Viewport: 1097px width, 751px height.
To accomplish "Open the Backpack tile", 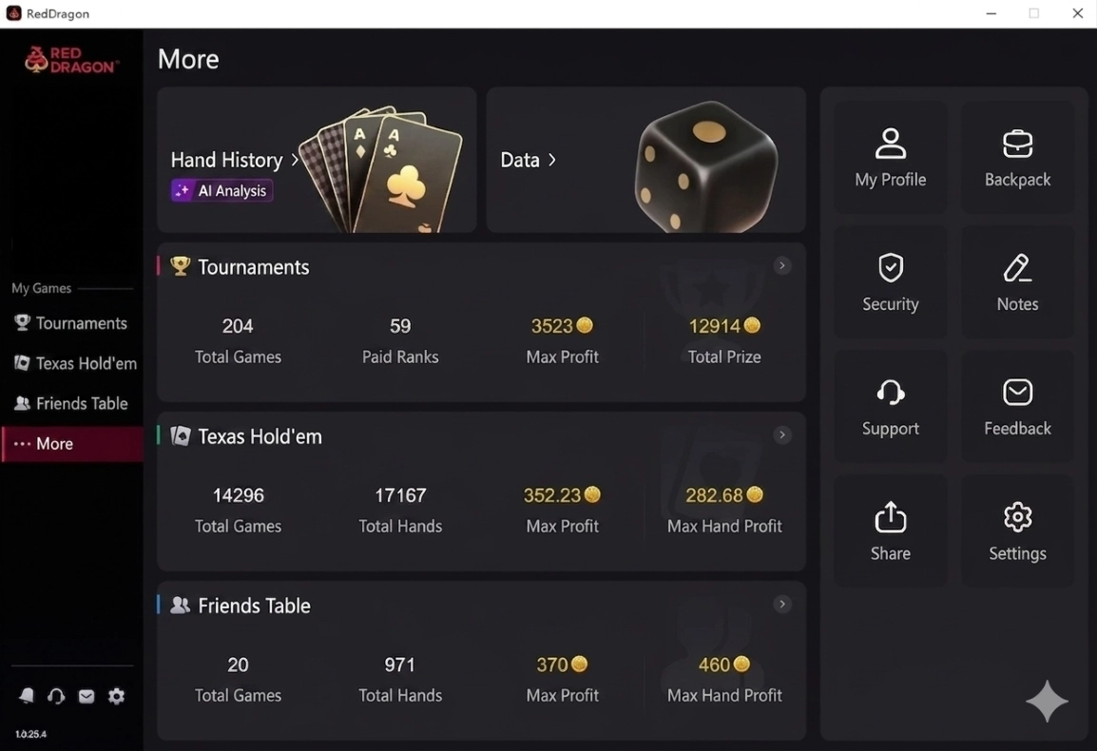I will (1017, 158).
